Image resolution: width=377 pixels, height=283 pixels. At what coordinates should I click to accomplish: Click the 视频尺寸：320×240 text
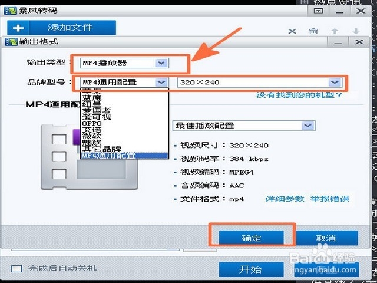coord(224,146)
